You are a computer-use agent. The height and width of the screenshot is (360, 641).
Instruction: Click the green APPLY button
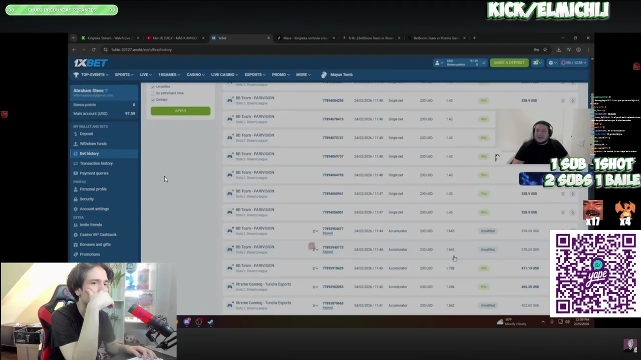(x=180, y=110)
